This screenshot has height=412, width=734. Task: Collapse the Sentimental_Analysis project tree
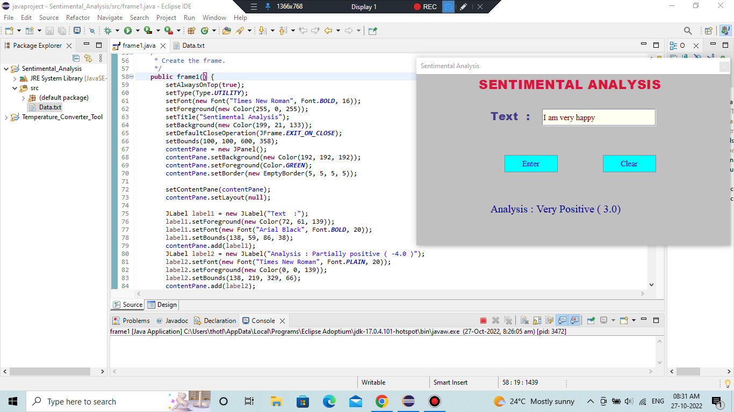[x=5, y=68]
